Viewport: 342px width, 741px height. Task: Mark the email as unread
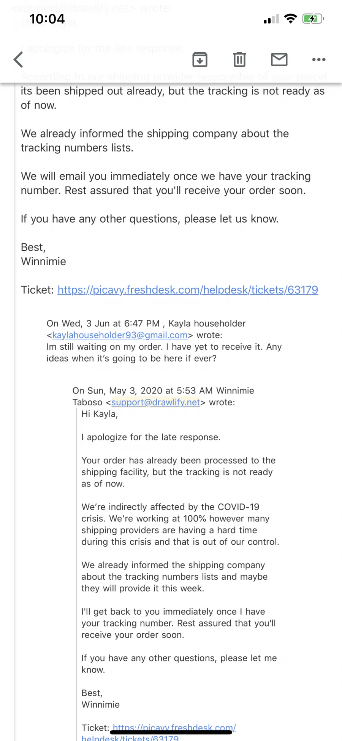(x=279, y=59)
